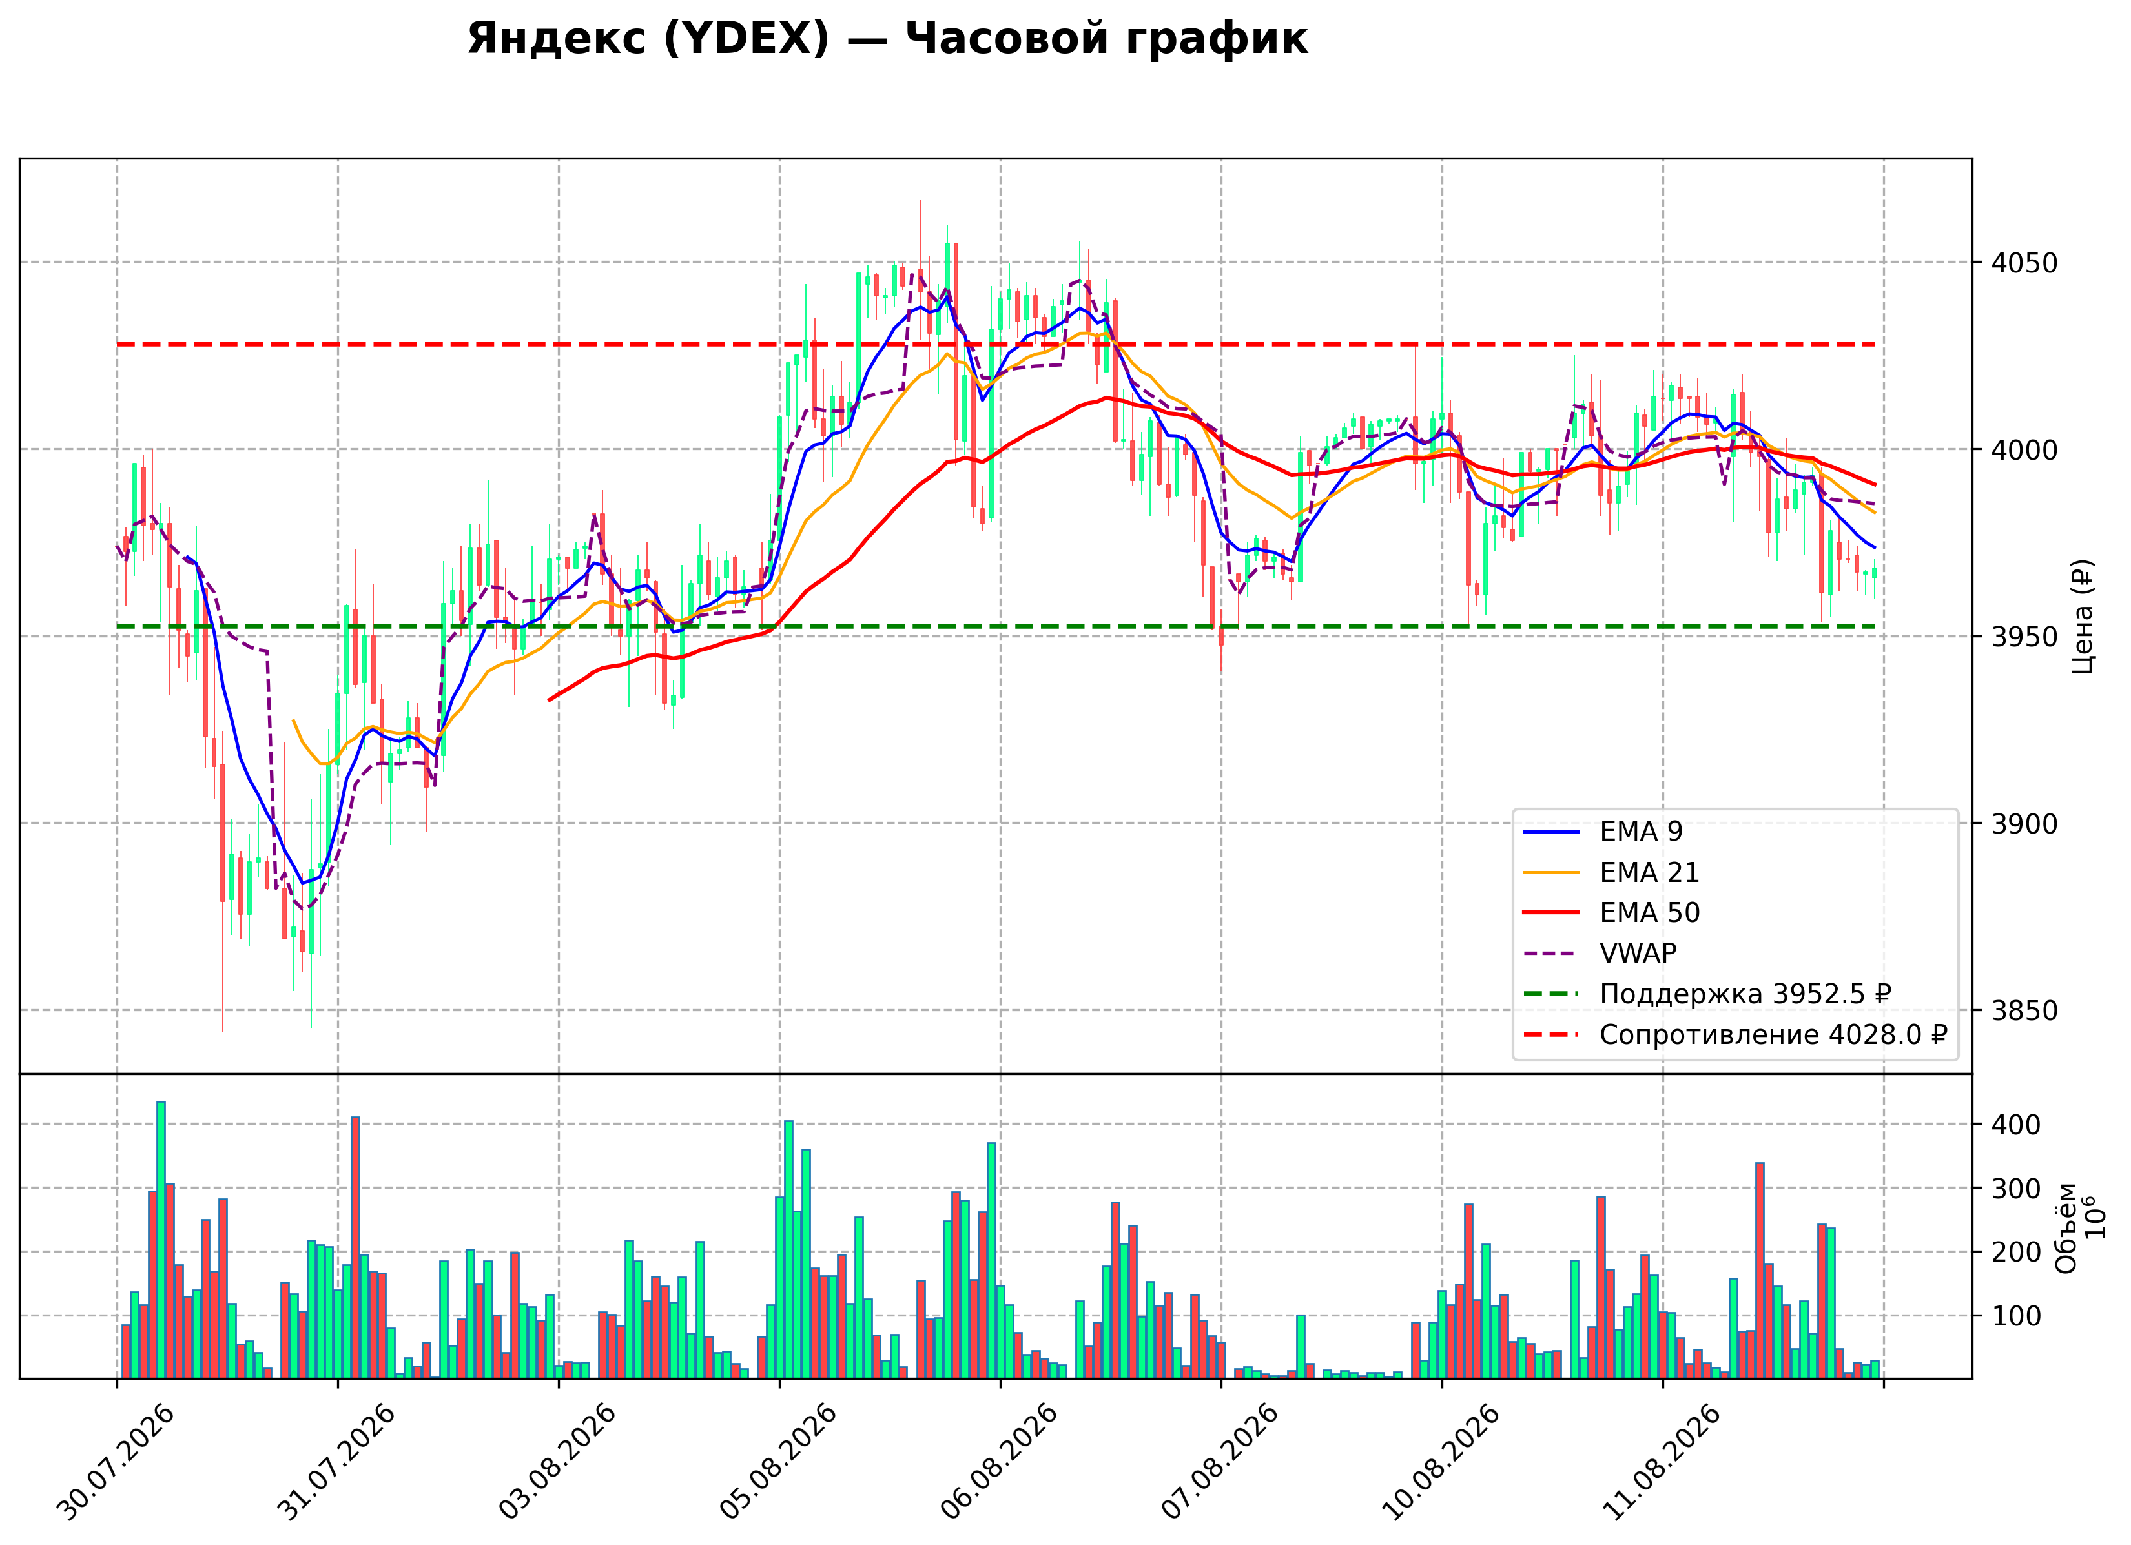Click the 3900 price axis label

pyautogui.click(x=2024, y=824)
